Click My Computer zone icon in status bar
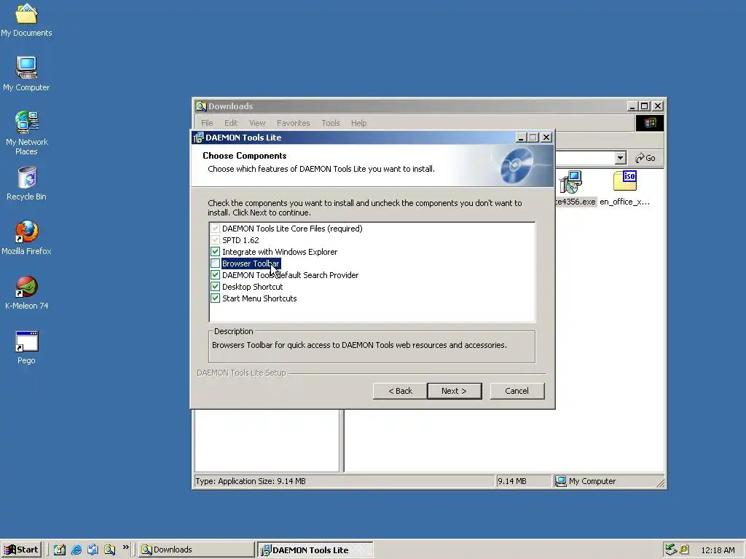746x559 pixels. pos(561,482)
